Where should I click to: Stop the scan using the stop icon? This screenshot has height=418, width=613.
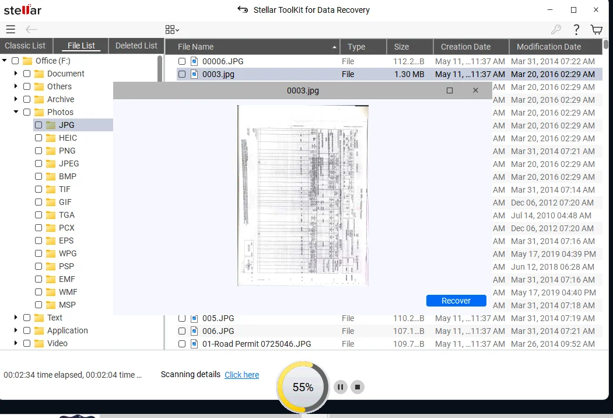pyautogui.click(x=357, y=386)
